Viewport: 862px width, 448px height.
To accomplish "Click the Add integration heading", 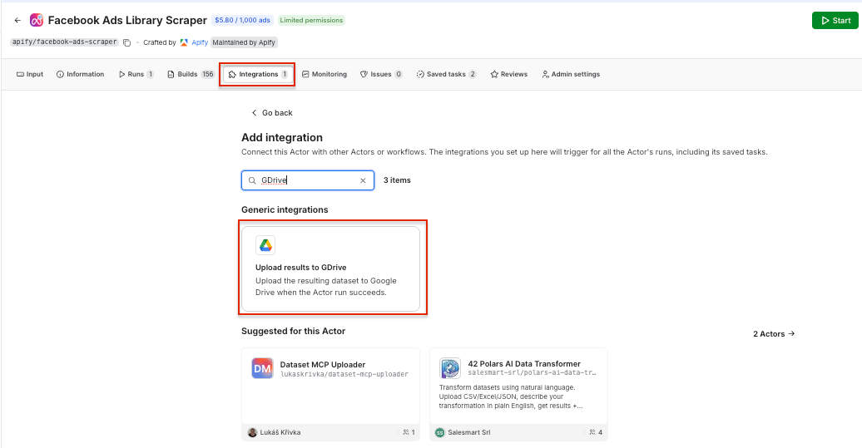I will (282, 138).
